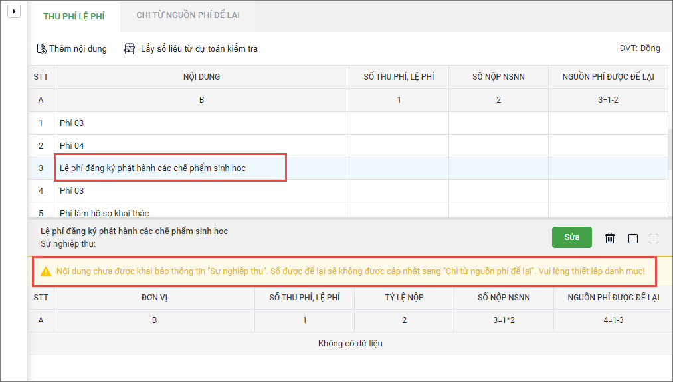Select the THU PHÍ LỆ PHÍ tab
The image size is (673, 382).
tap(74, 15)
